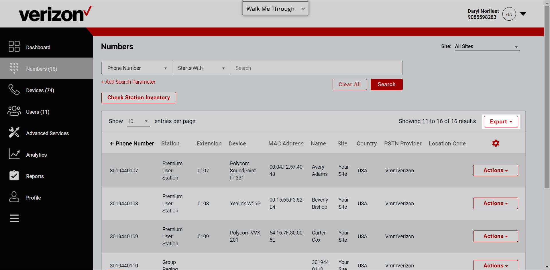Click extension 0108 cell
Viewport: 550px width, 270px height.
click(x=203, y=204)
